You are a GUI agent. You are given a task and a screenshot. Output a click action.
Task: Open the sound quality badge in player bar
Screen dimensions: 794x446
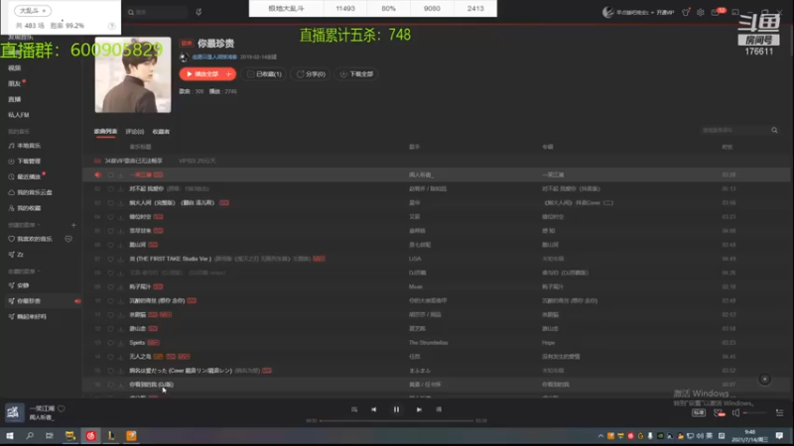click(699, 413)
